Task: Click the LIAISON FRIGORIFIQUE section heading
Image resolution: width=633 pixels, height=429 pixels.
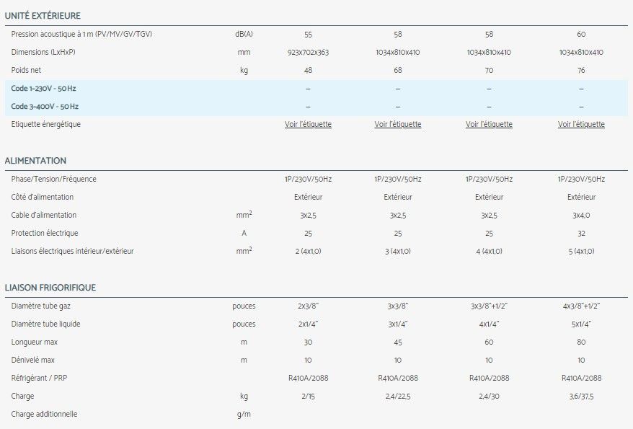Action: tap(50, 288)
